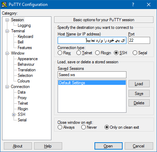Click the Cancel button
The width and height of the screenshot is (157, 152).
pyautogui.click(x=139, y=146)
